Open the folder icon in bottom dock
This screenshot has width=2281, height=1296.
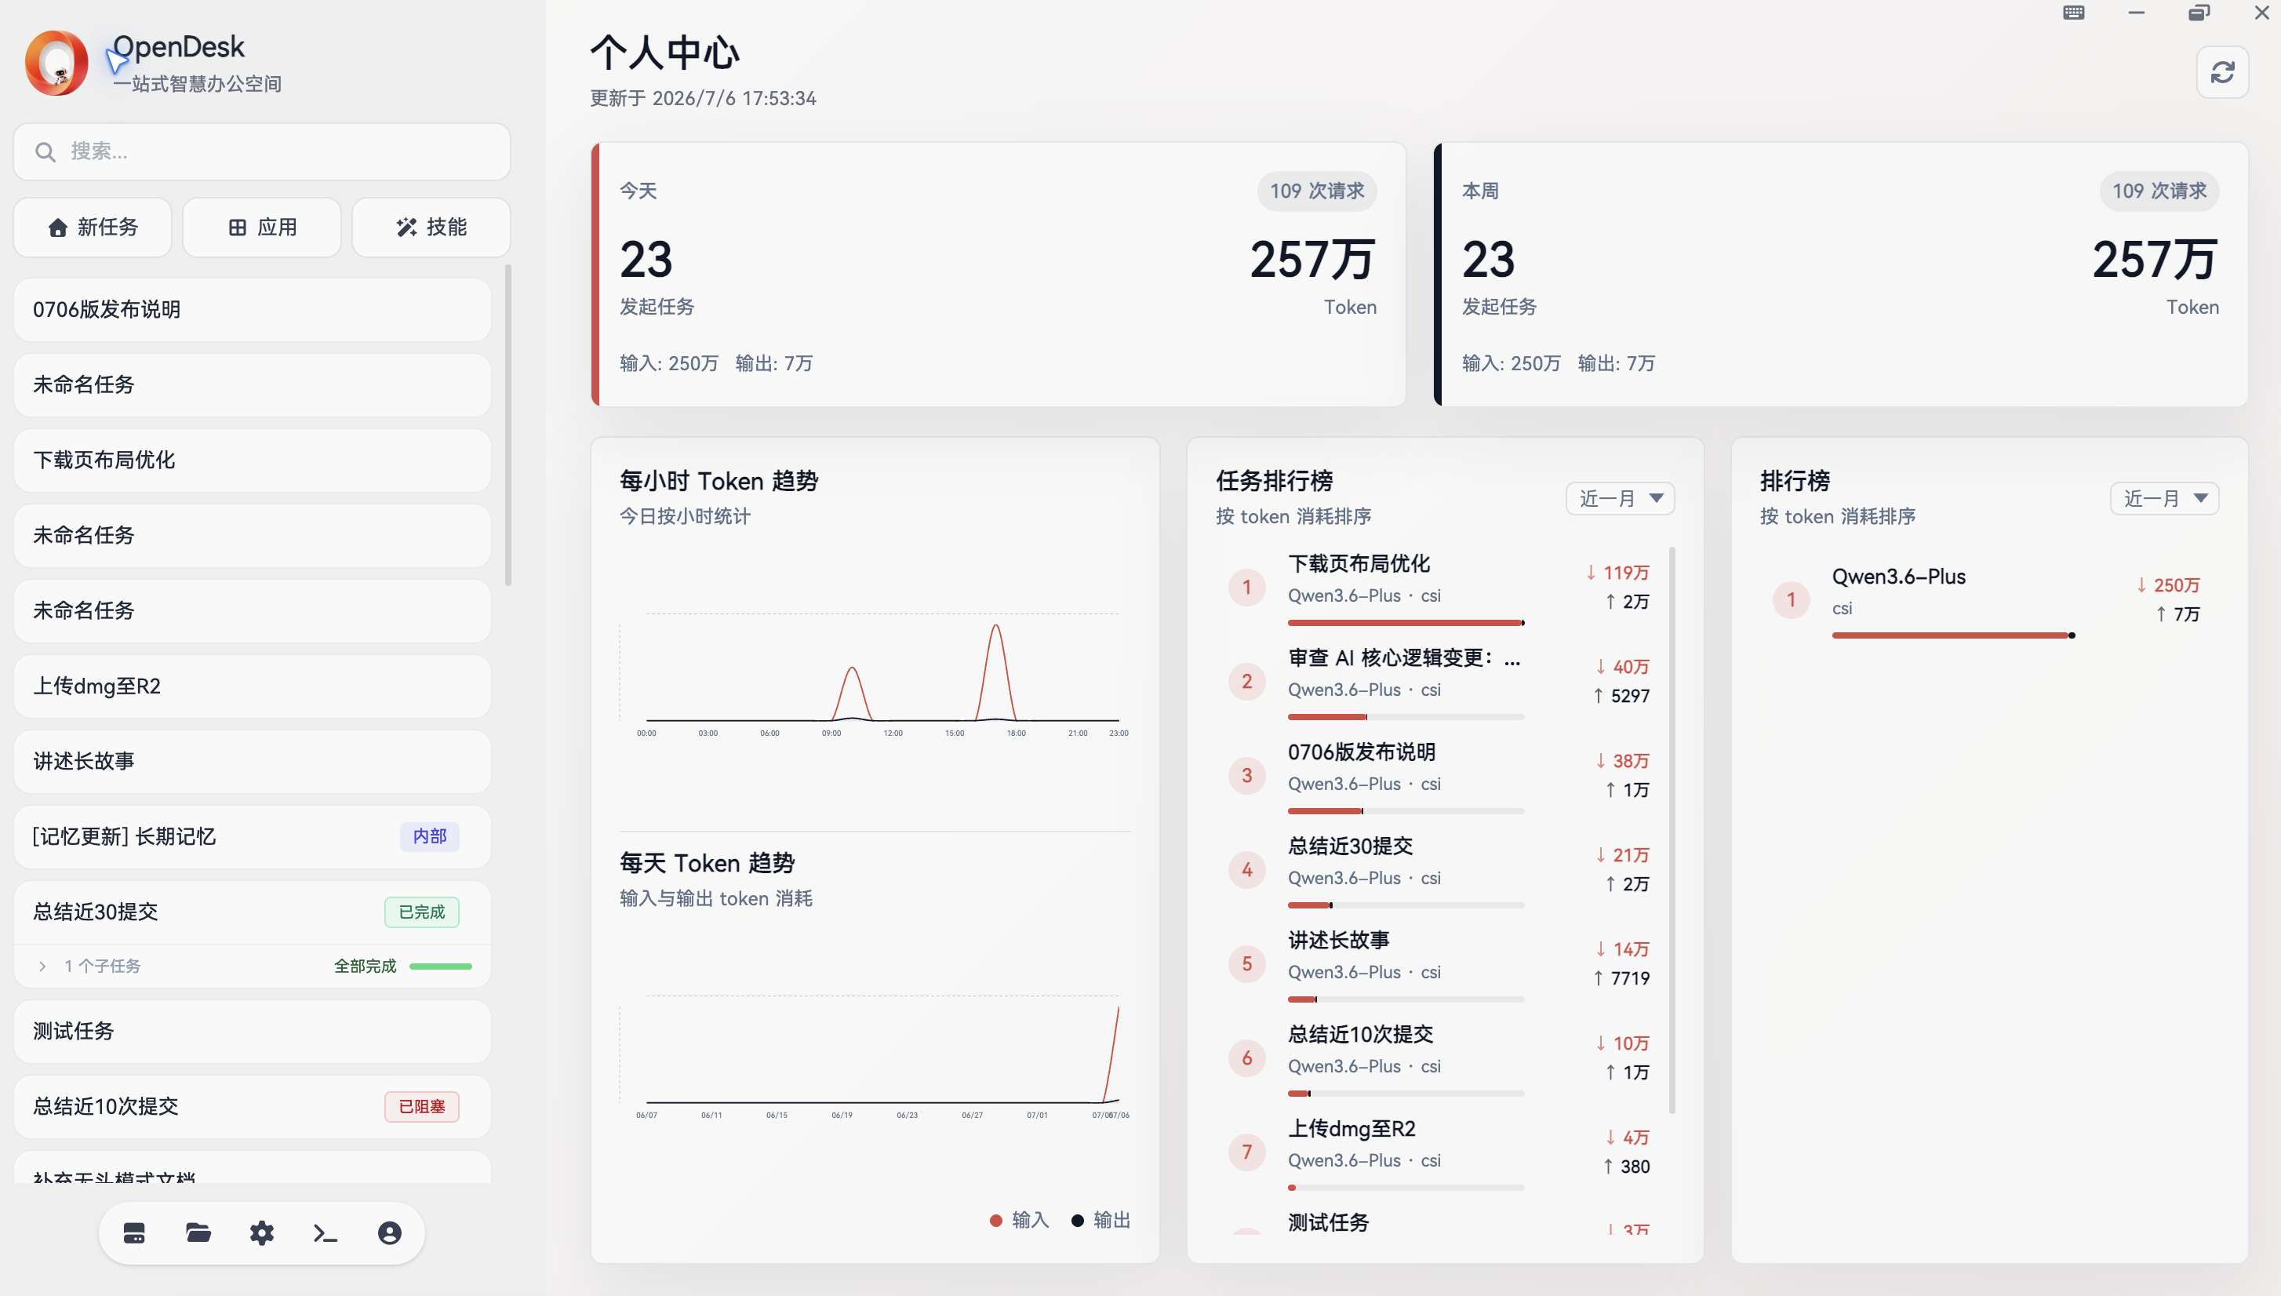pos(198,1232)
